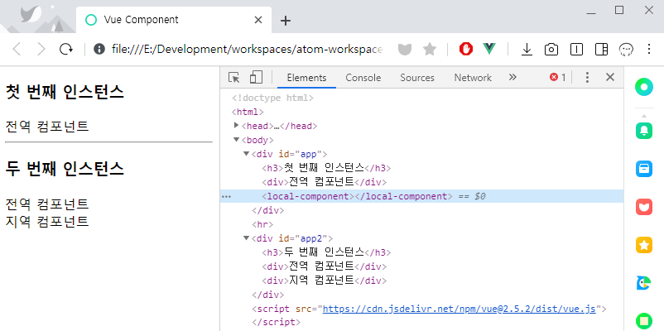
Task: Open the red Pocket sidebar app
Action: click(643, 207)
